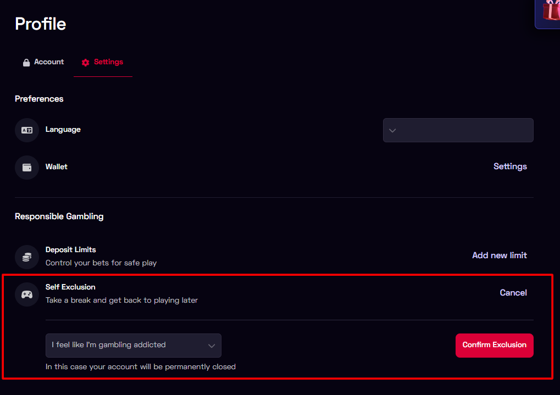Click the Profile page heading
560x395 pixels.
(41, 24)
